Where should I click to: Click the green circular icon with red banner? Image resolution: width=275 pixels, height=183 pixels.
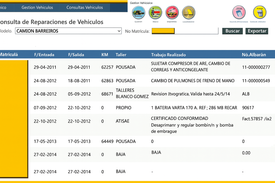pyautogui.click(x=155, y=12)
